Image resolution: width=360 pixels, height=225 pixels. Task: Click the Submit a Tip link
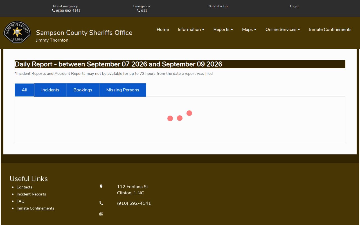[218, 6]
